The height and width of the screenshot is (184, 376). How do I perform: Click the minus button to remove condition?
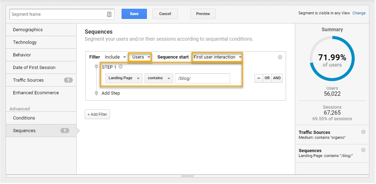(259, 78)
